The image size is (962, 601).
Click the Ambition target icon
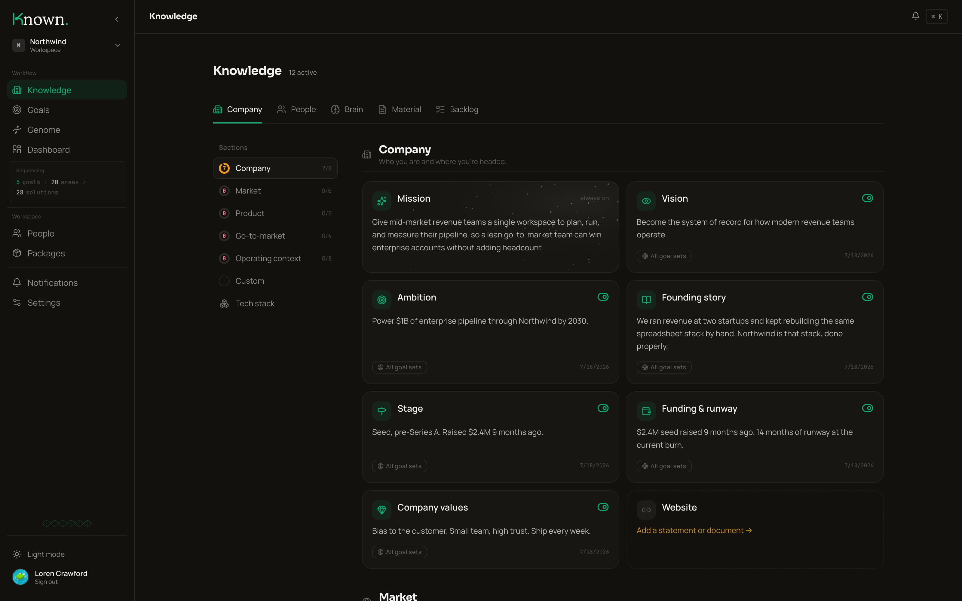[x=381, y=300]
